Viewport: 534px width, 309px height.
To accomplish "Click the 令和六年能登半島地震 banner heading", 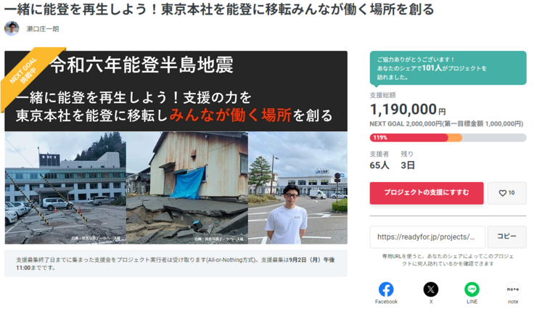I will pos(142,65).
